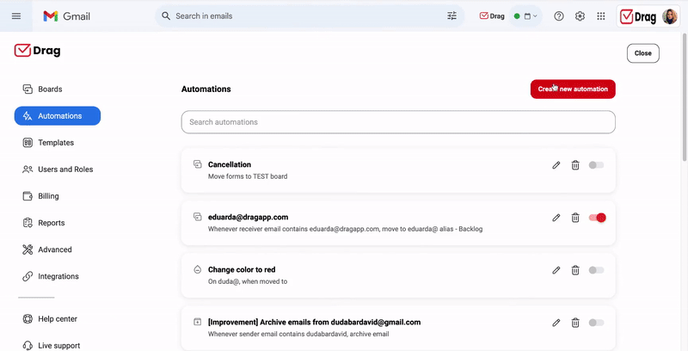Open the Google apps grid
This screenshot has width=688, height=351.
[x=600, y=16]
